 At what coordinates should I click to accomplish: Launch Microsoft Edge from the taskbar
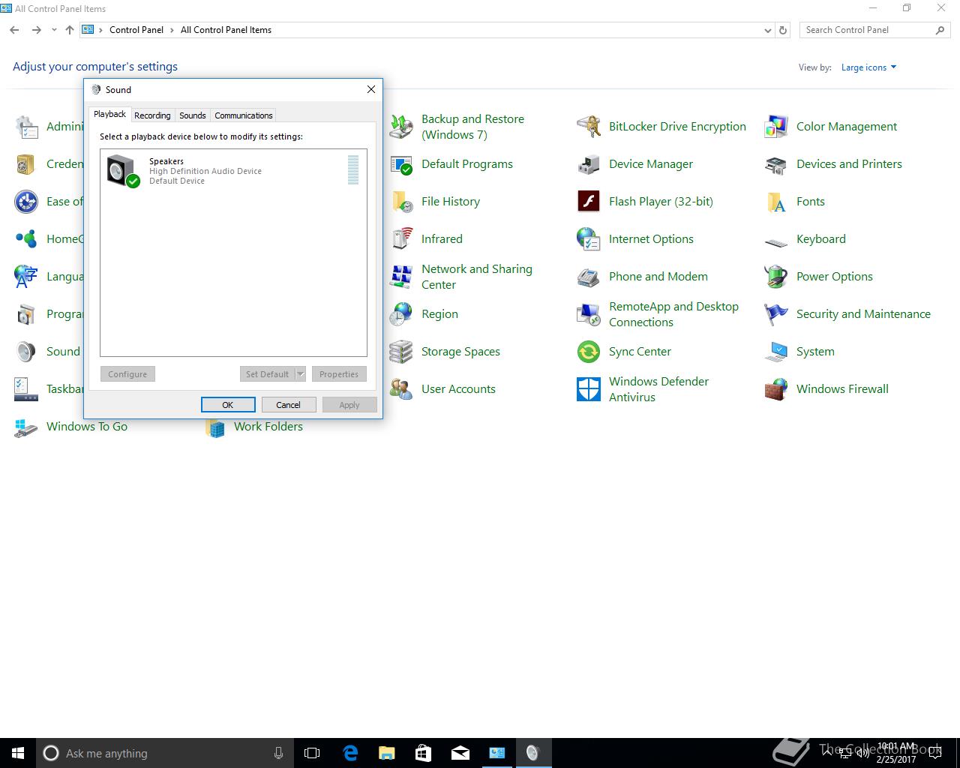pyautogui.click(x=350, y=753)
